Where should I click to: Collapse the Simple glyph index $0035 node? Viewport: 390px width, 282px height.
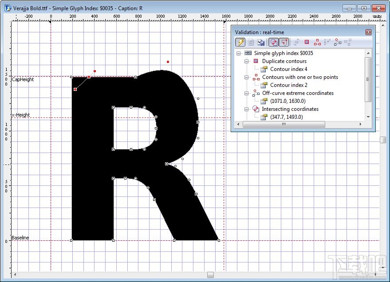[x=238, y=53]
